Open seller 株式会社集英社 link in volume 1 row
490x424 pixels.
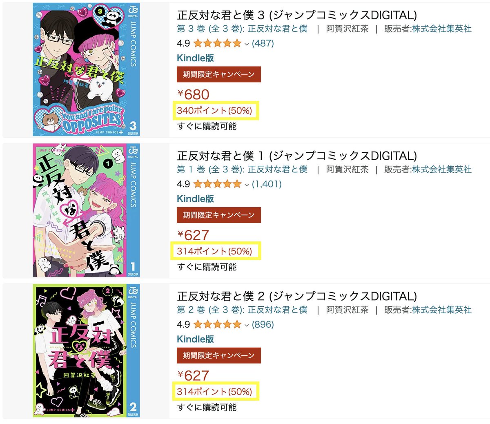pos(442,170)
